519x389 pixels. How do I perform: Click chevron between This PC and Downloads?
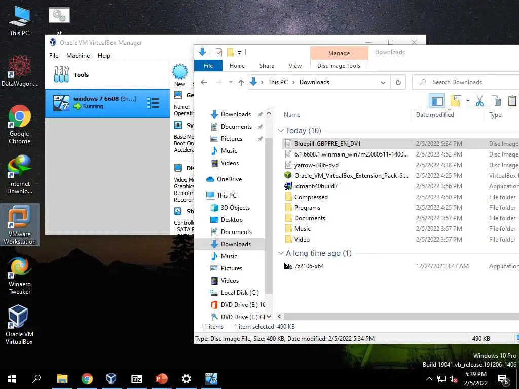(x=293, y=82)
